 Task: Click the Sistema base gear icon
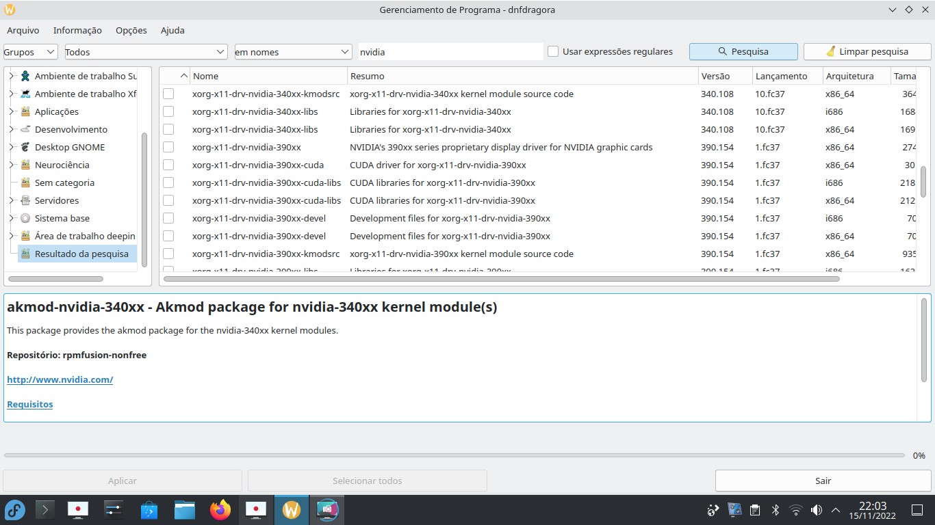click(25, 218)
